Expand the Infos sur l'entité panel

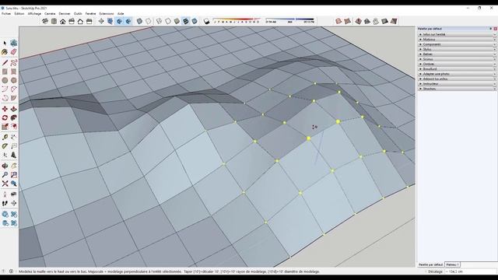(x=457, y=34)
